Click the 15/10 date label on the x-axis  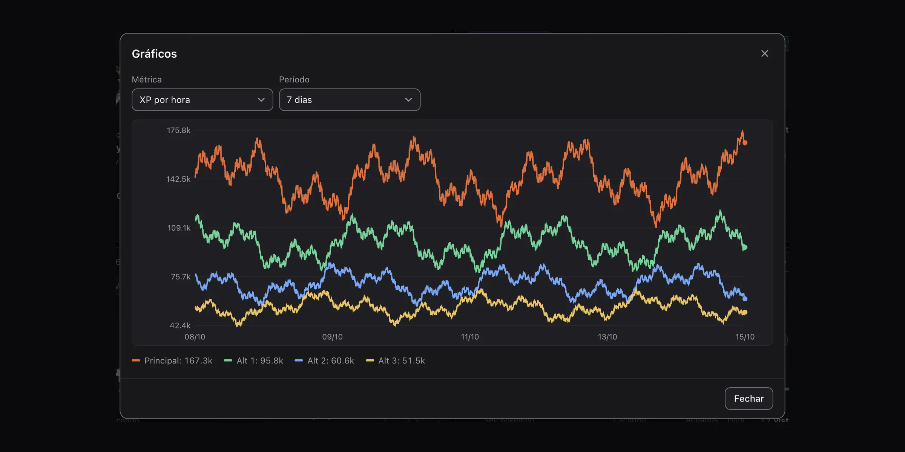coord(745,337)
